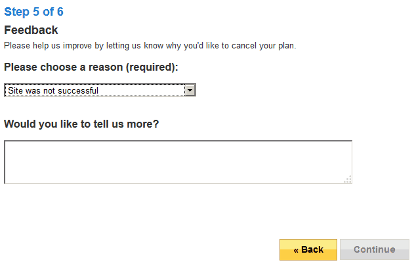Click the word 'Step' in the heading

[x=16, y=12]
